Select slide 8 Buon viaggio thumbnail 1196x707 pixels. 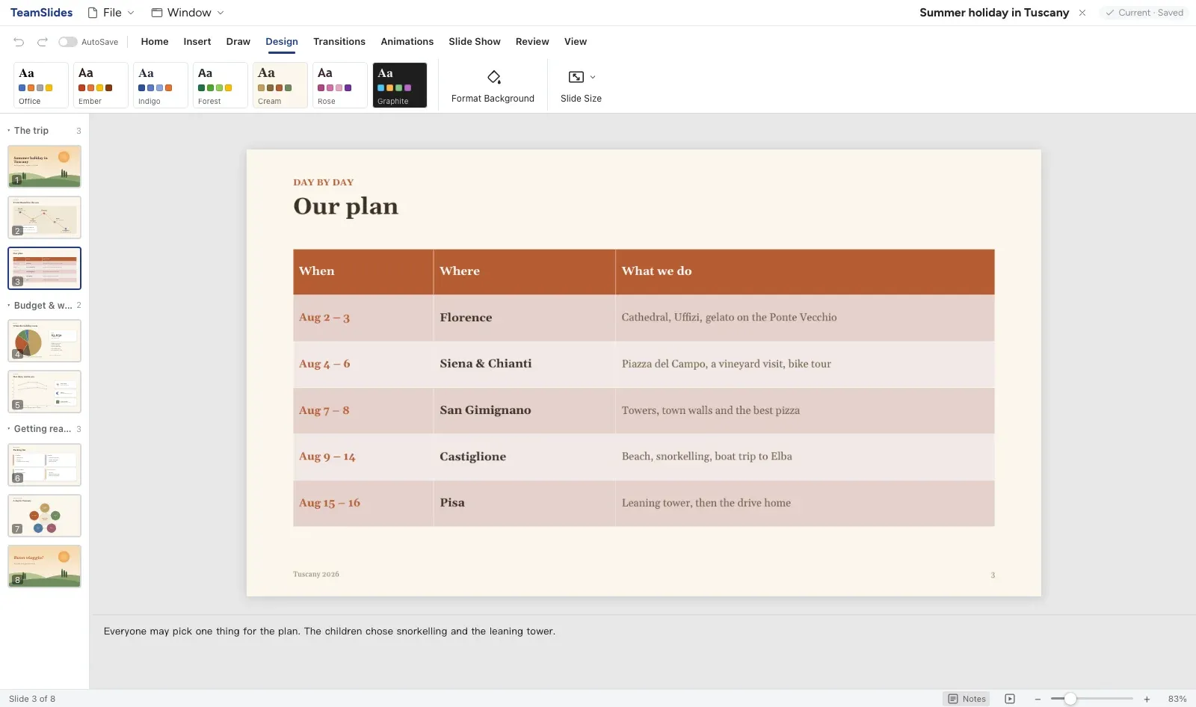coord(44,566)
